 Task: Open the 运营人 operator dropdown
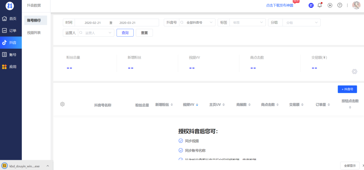[x=96, y=33]
